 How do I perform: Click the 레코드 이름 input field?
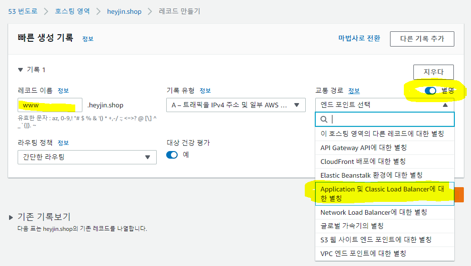(50, 105)
